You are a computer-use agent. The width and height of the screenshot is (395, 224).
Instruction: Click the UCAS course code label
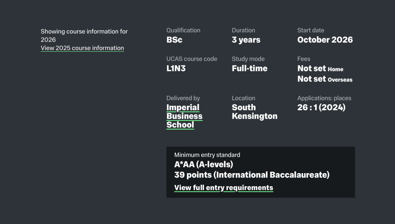pos(192,59)
